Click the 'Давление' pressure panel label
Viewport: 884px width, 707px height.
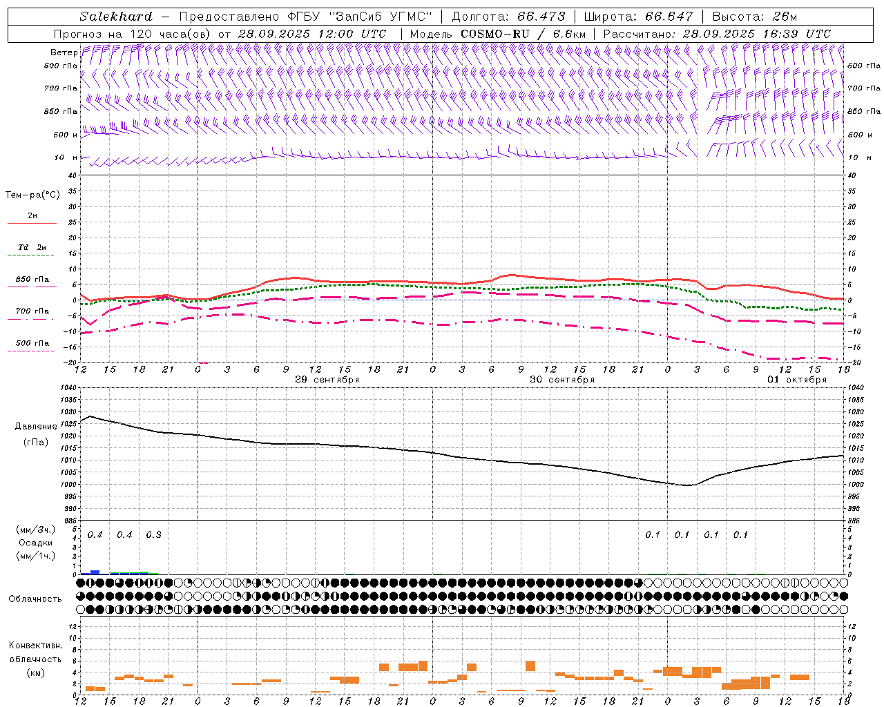pos(36,427)
